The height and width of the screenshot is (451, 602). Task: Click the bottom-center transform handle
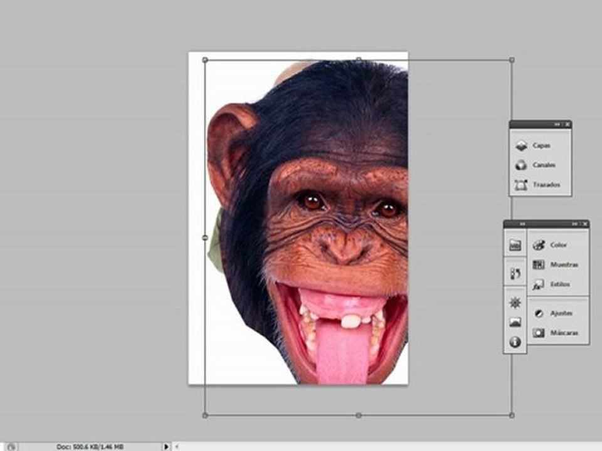click(x=359, y=415)
